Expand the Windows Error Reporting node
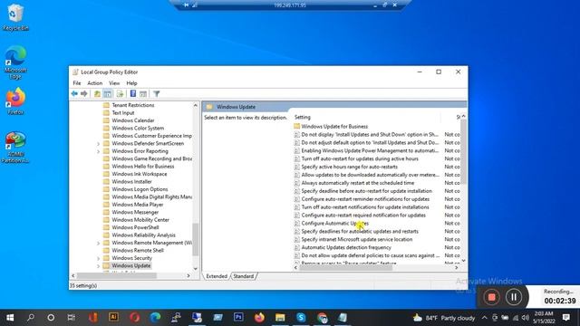This screenshot has height=326, width=580. click(99, 151)
